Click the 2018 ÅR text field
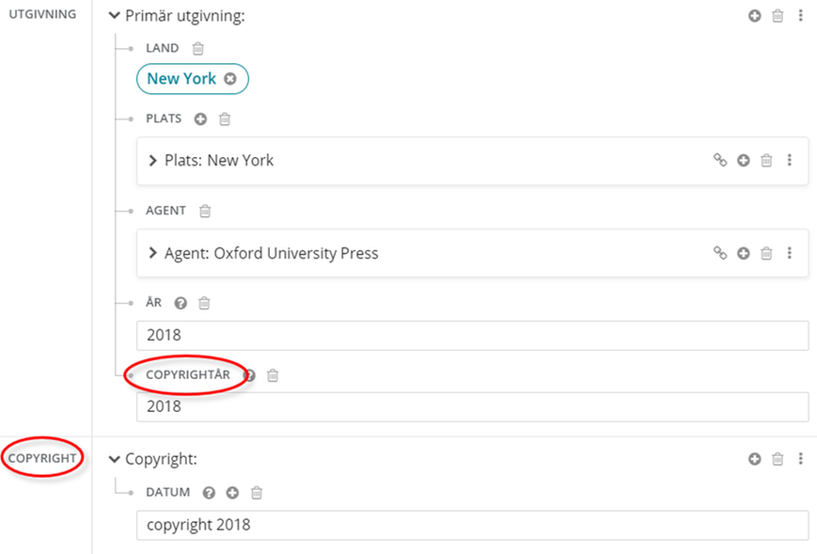The height and width of the screenshot is (554, 817). (x=376, y=335)
